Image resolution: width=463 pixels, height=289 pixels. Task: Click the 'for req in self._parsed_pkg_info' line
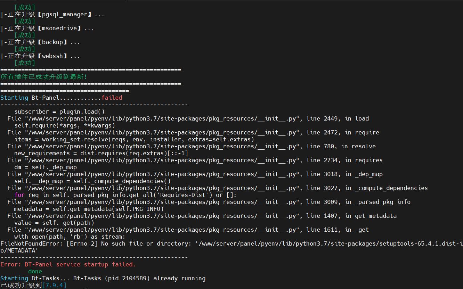pyautogui.click(x=125, y=195)
